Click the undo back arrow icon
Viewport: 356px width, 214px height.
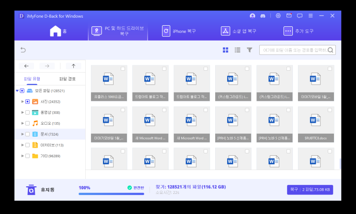click(x=23, y=50)
